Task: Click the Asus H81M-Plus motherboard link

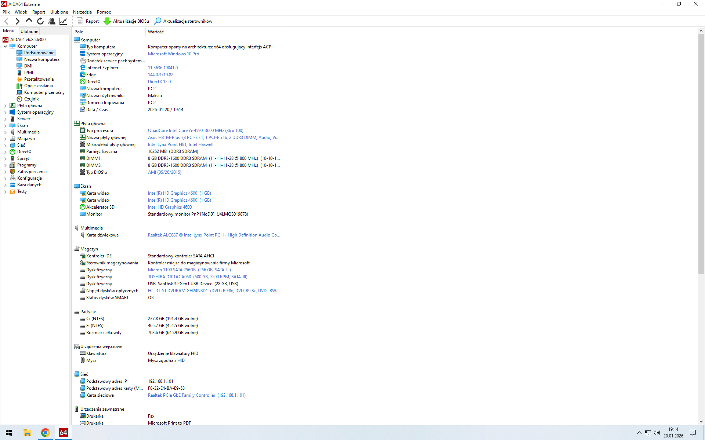Action: pos(164,137)
